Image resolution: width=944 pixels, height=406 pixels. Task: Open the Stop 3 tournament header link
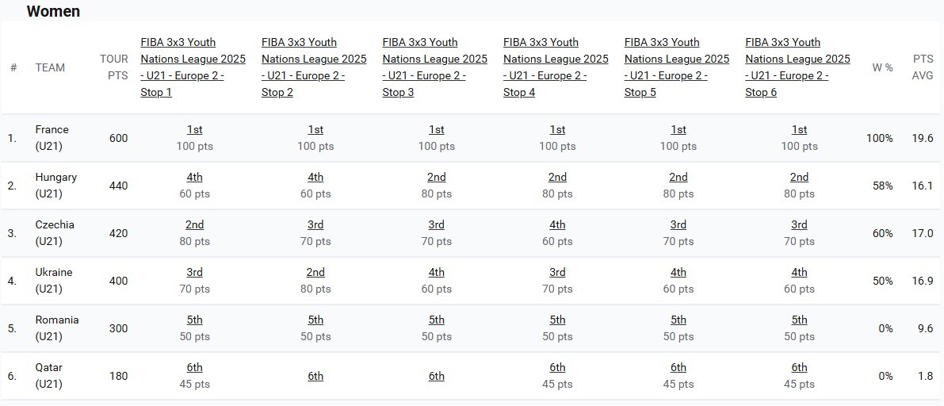(434, 67)
